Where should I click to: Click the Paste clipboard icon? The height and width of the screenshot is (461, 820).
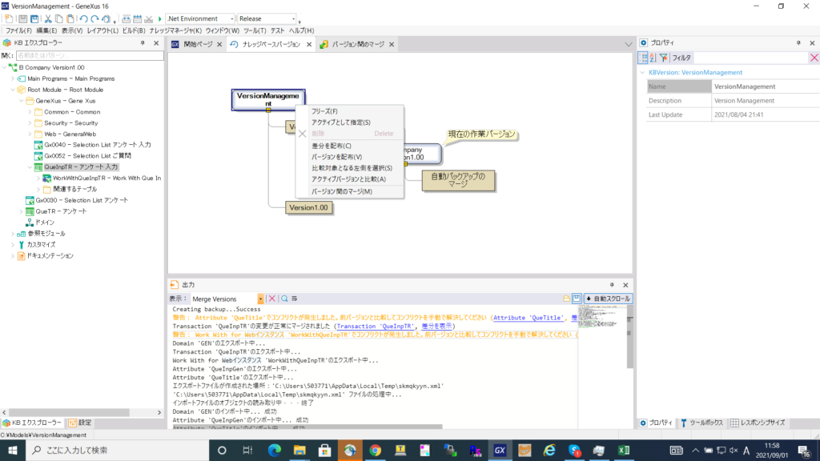70,19
